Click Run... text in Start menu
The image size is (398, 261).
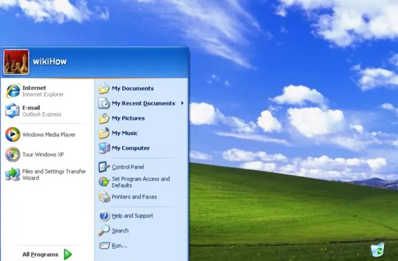120,245
